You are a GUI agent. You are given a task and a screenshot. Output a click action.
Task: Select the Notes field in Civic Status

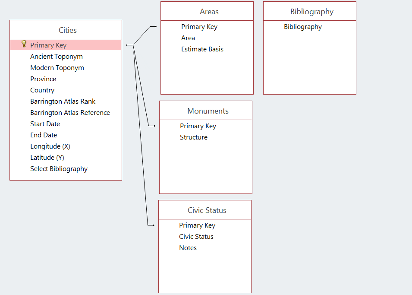coord(187,247)
